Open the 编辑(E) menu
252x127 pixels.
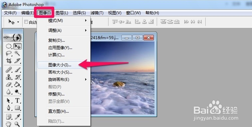[28, 13]
